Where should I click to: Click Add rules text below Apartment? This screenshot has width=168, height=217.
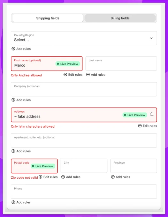pyautogui.click(x=24, y=151)
